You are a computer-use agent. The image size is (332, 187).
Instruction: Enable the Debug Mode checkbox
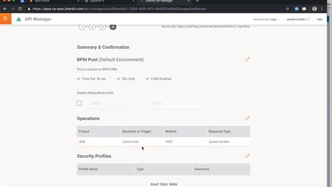tap(79, 103)
